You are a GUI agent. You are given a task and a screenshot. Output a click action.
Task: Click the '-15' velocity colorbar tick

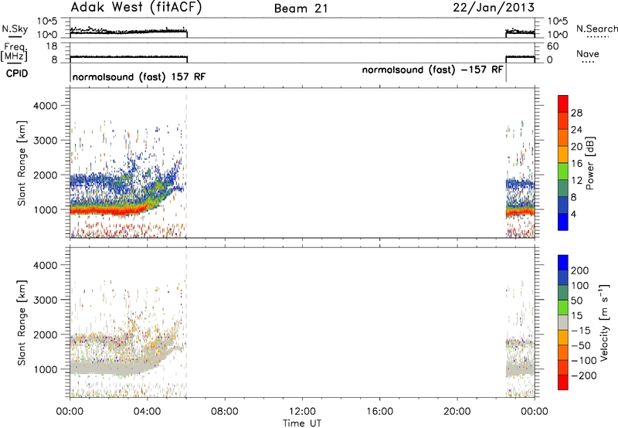581,331
